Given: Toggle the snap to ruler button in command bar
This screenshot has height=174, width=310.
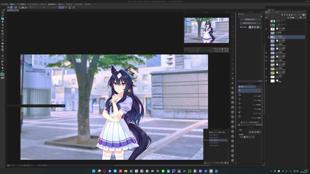Looking at the screenshot, I should [60, 7].
